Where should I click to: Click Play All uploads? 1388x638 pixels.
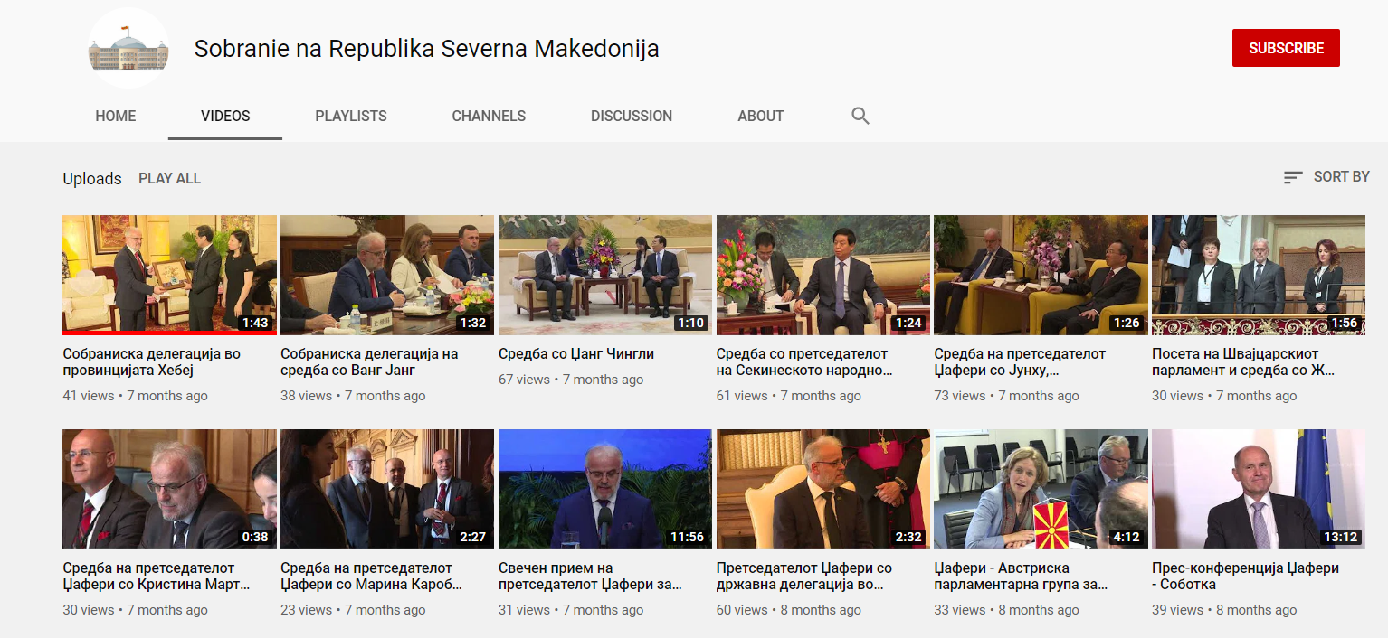169,178
